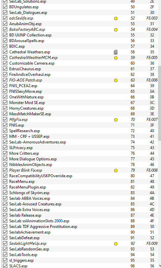Screen dimensions: 161x268
Task: Select the HornyCreatures.esp plugin name
Action: (26, 108)
